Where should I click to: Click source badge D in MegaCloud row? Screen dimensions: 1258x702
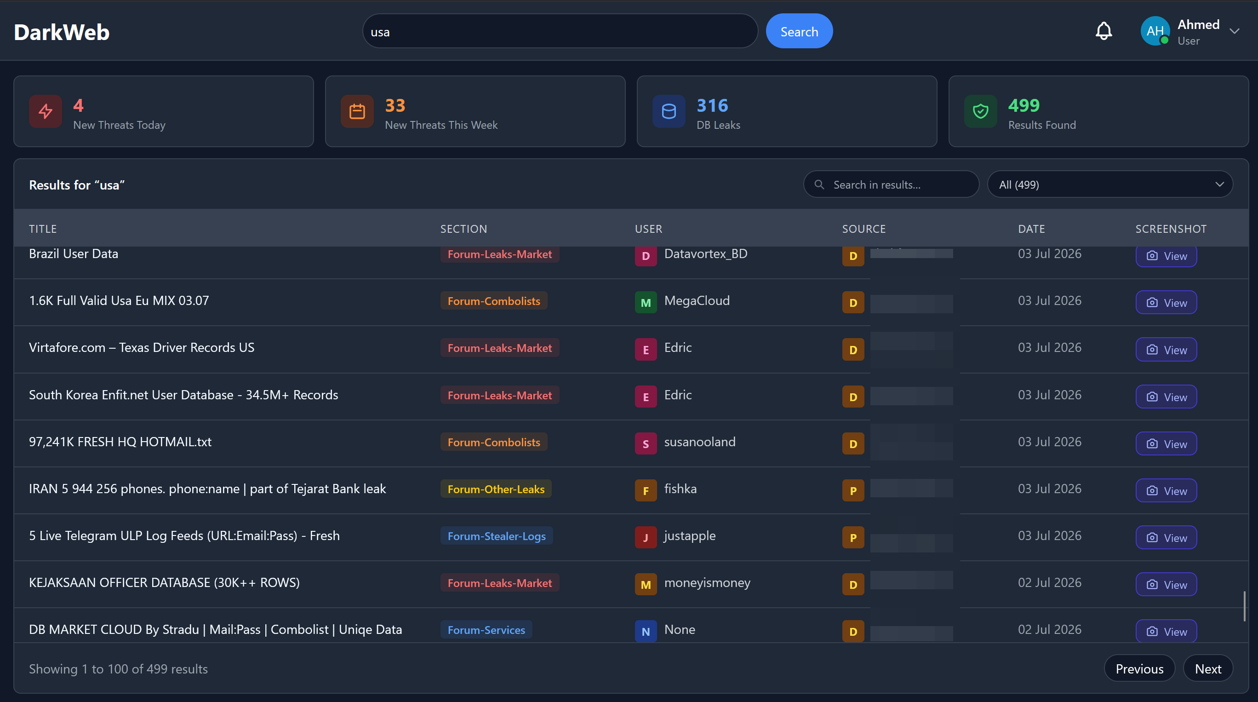pos(853,302)
